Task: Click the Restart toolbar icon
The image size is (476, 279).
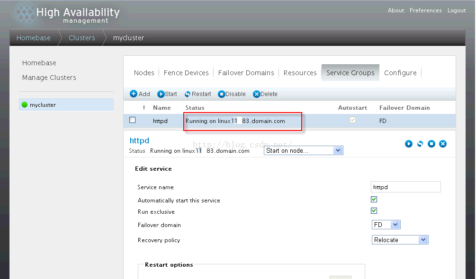Action: [x=188, y=94]
